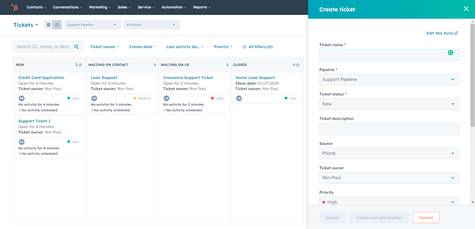Open Pipeline dropdown in Create ticket form
475x229 pixels.
tap(389, 80)
